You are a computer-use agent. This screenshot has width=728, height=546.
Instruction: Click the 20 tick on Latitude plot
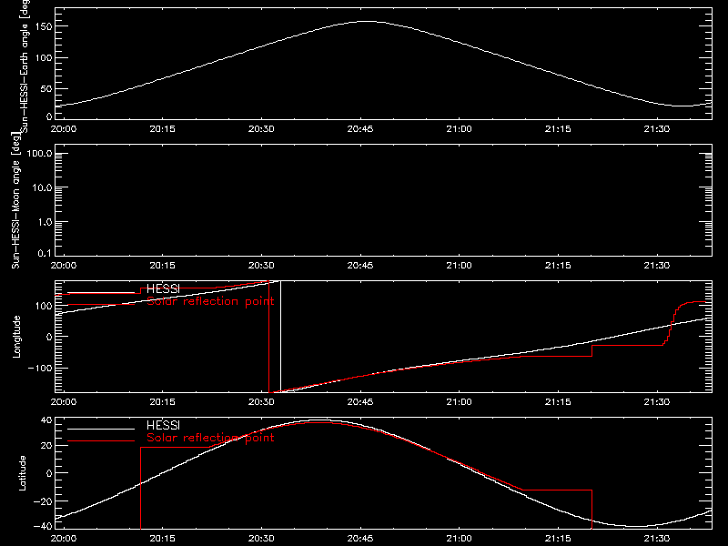(x=46, y=446)
